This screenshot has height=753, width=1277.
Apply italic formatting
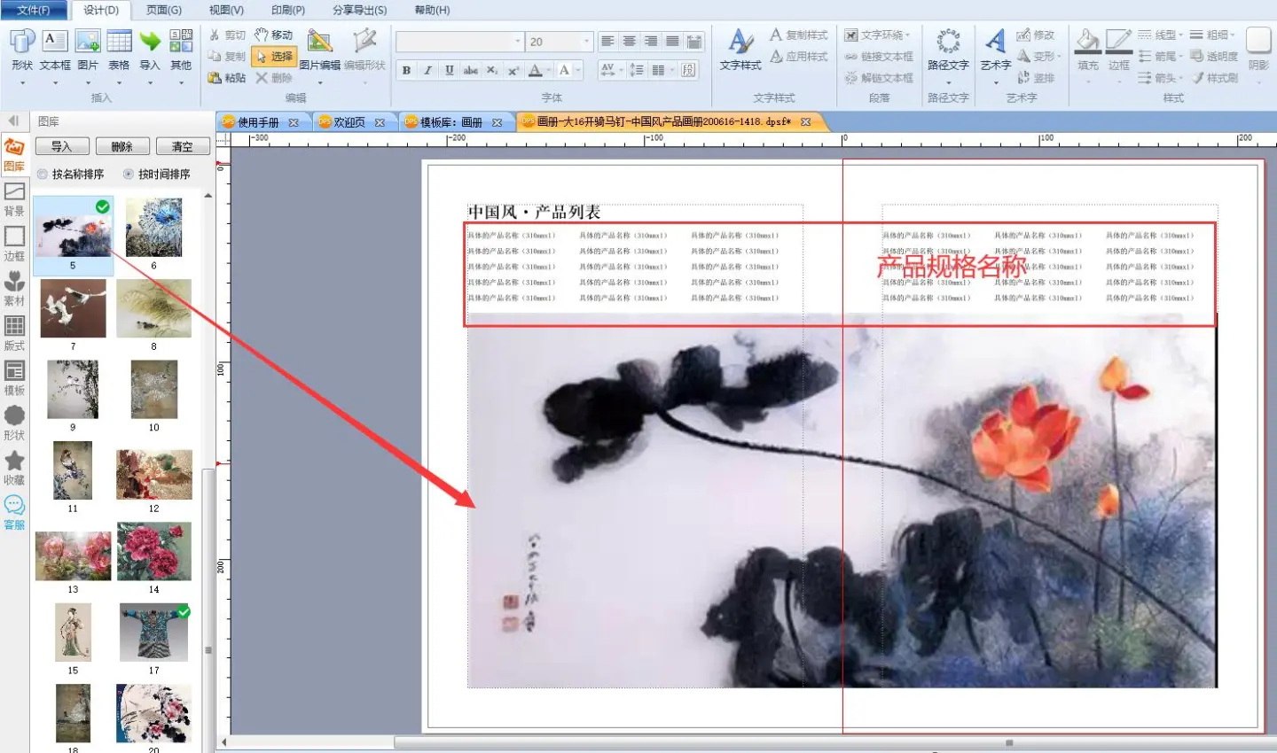(427, 70)
